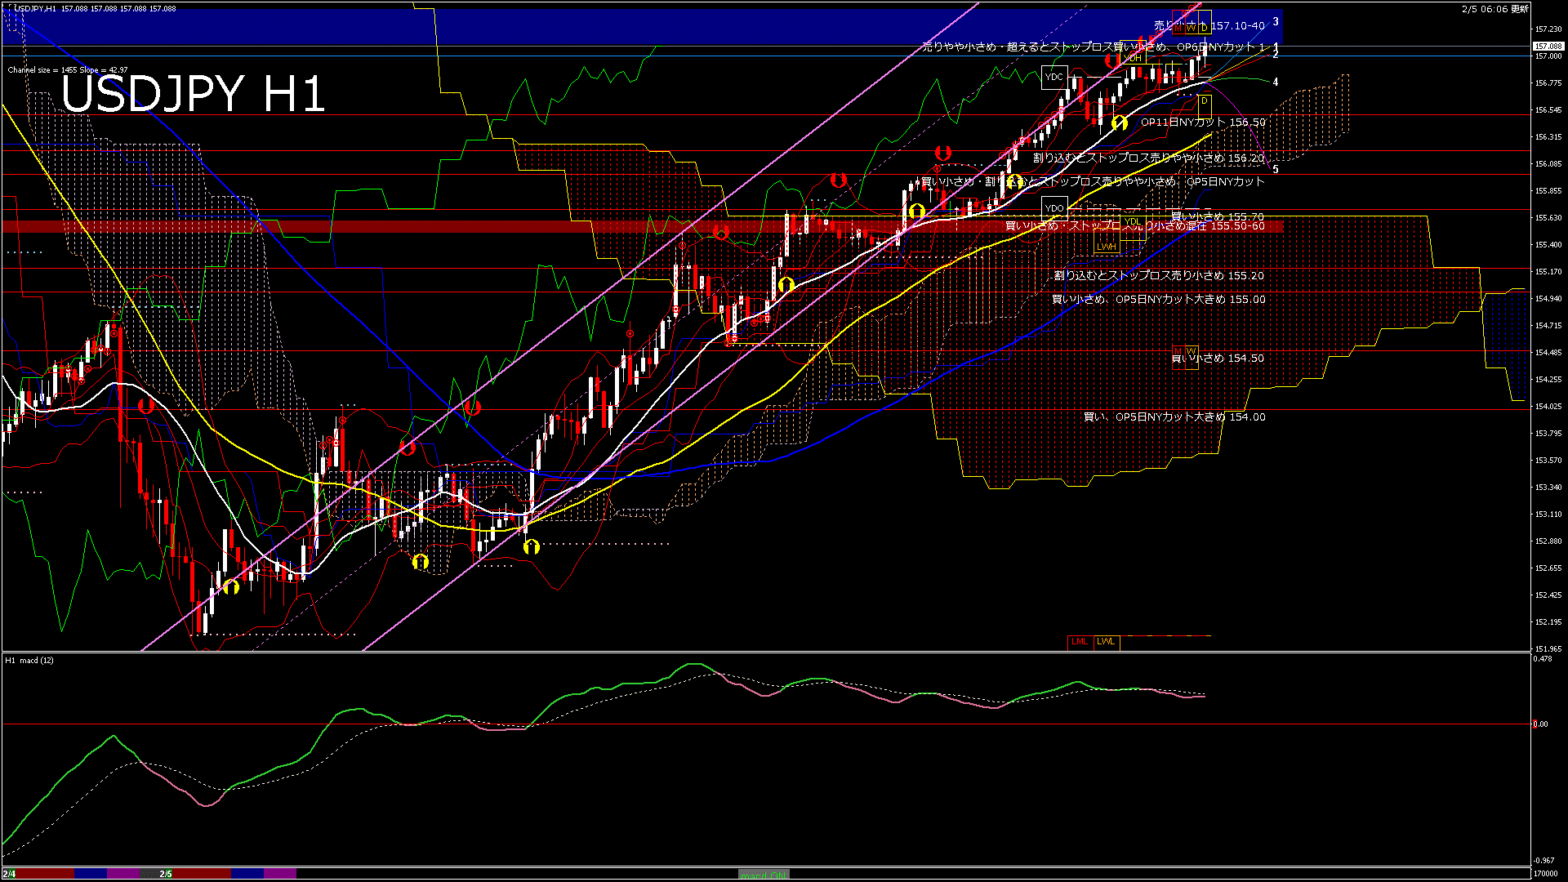Click the Channel size slope text
Image resolution: width=1568 pixels, height=882 pixels.
click(x=68, y=70)
